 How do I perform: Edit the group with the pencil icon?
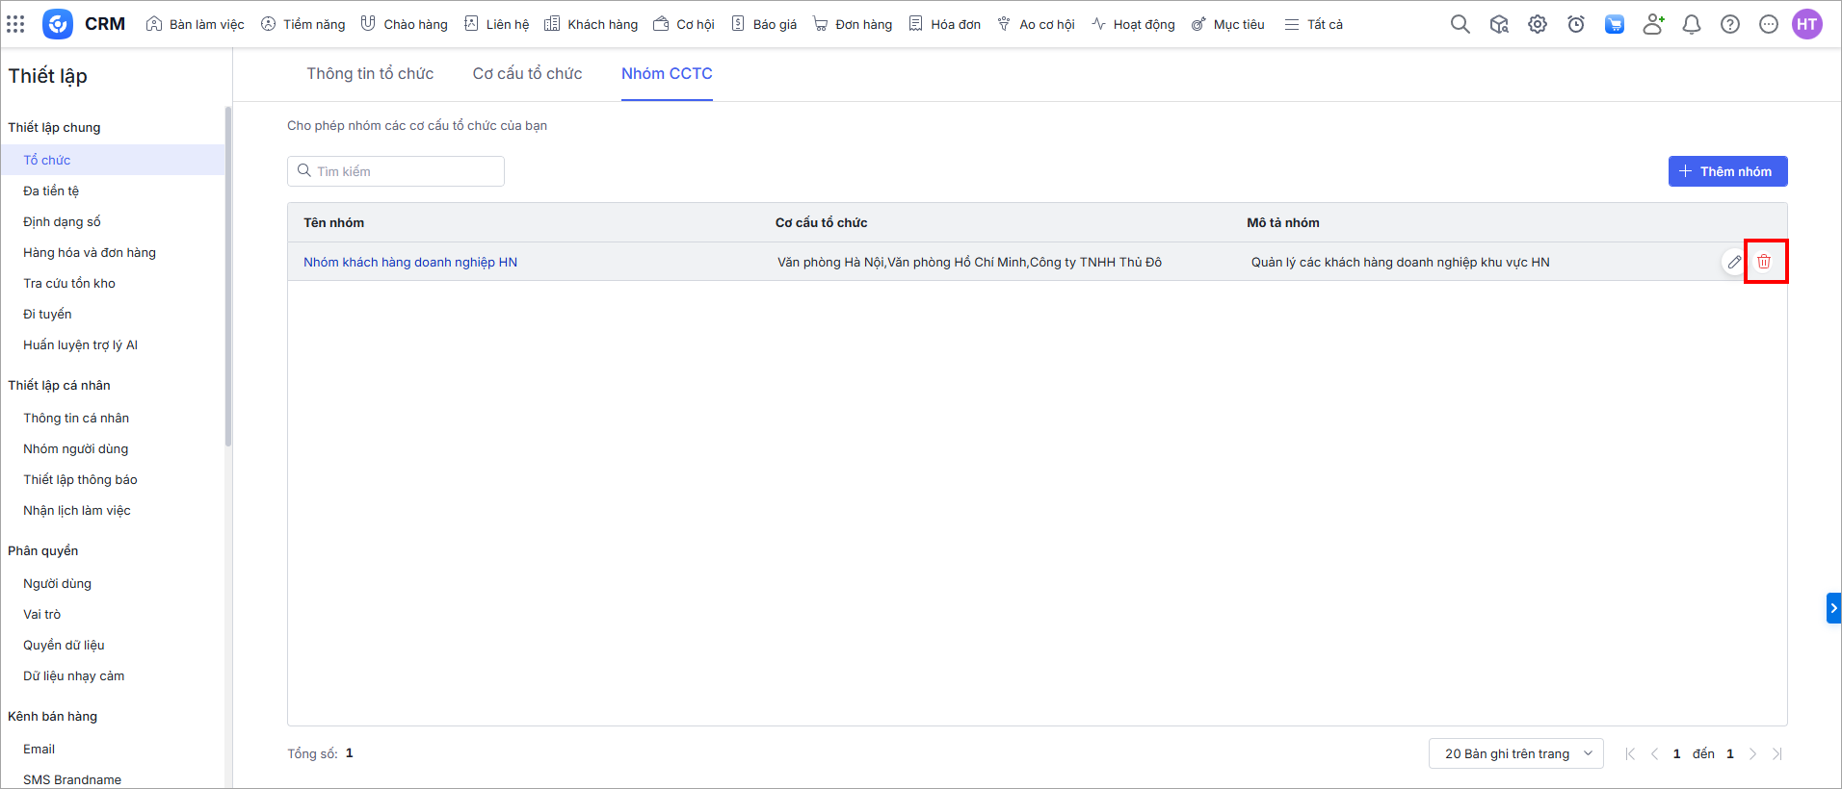[1734, 262]
